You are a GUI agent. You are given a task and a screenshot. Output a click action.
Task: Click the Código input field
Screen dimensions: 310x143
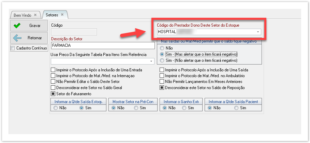pos(74,32)
